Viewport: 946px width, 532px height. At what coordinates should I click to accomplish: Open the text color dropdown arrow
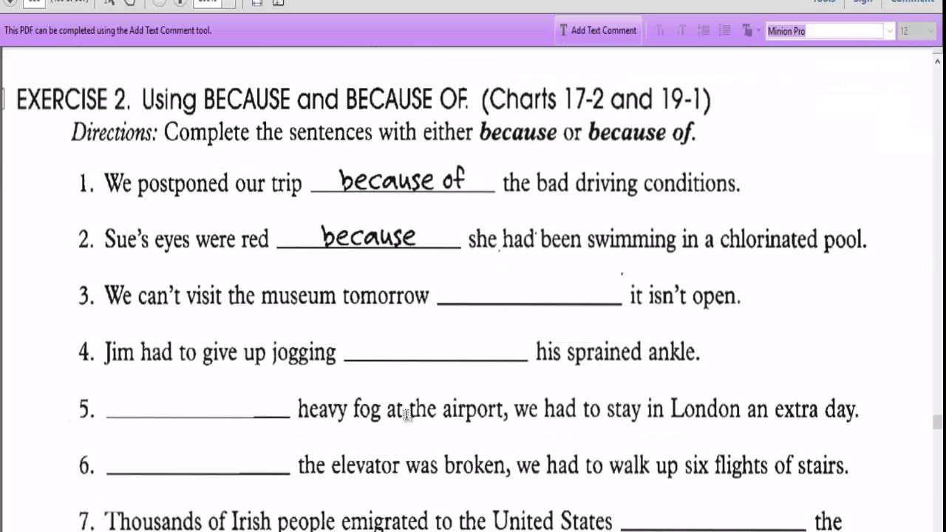[x=758, y=31]
